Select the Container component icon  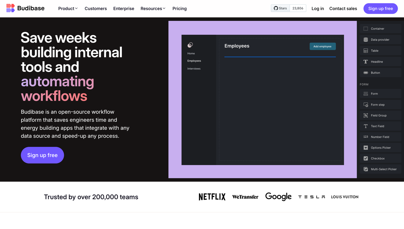coord(365,29)
